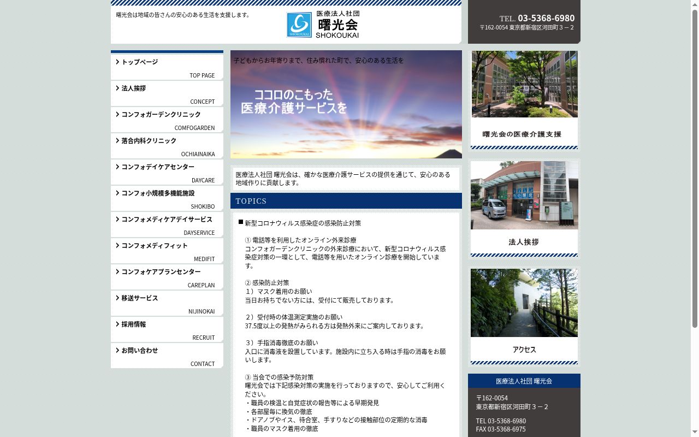Open the トップページ menu item
The width and height of the screenshot is (699, 437).
(167, 68)
